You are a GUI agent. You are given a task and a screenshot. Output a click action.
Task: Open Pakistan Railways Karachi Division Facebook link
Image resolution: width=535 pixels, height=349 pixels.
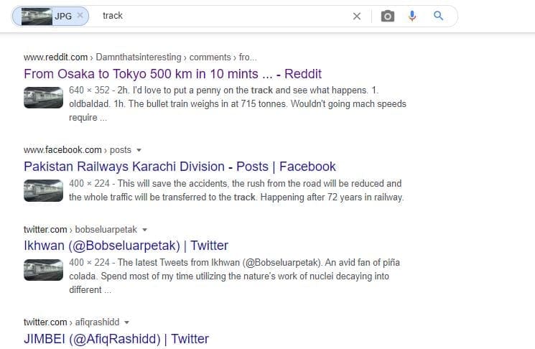coord(180,167)
